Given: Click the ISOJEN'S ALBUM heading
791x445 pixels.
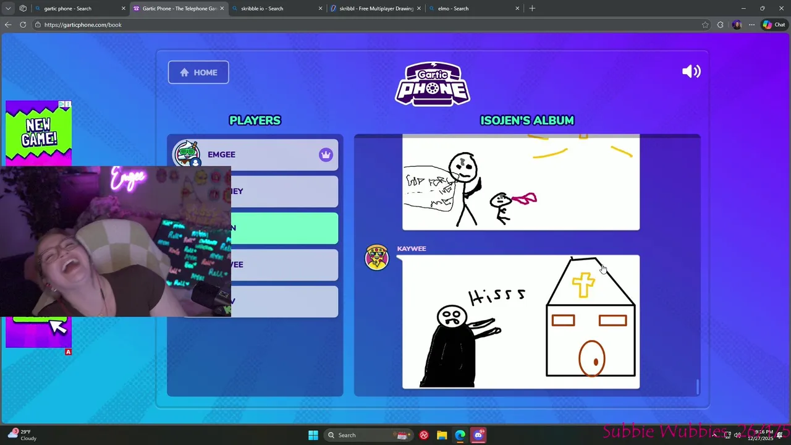Looking at the screenshot, I should pyautogui.click(x=527, y=121).
